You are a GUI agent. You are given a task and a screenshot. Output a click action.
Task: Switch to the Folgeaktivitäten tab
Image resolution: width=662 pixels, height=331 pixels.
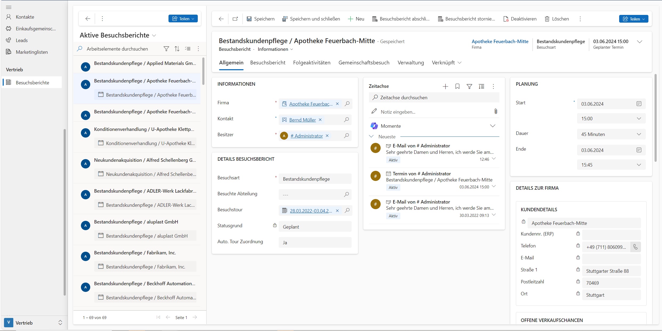click(x=312, y=63)
